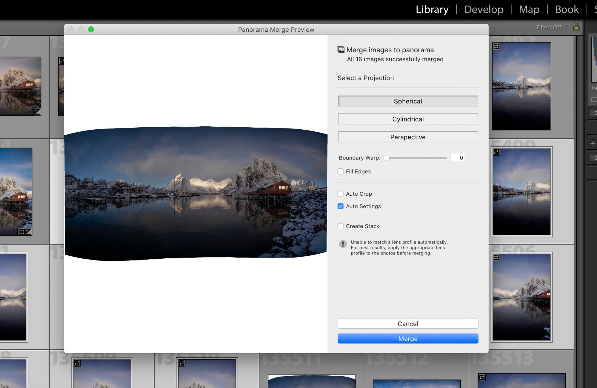
Task: Disable the Auto Settings checkbox
Action: click(341, 206)
